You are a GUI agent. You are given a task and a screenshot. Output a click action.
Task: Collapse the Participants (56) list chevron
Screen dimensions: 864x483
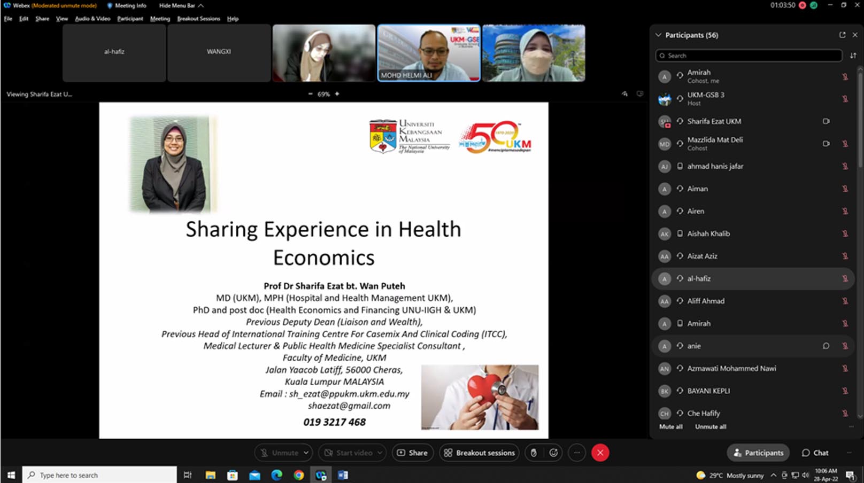tap(658, 35)
